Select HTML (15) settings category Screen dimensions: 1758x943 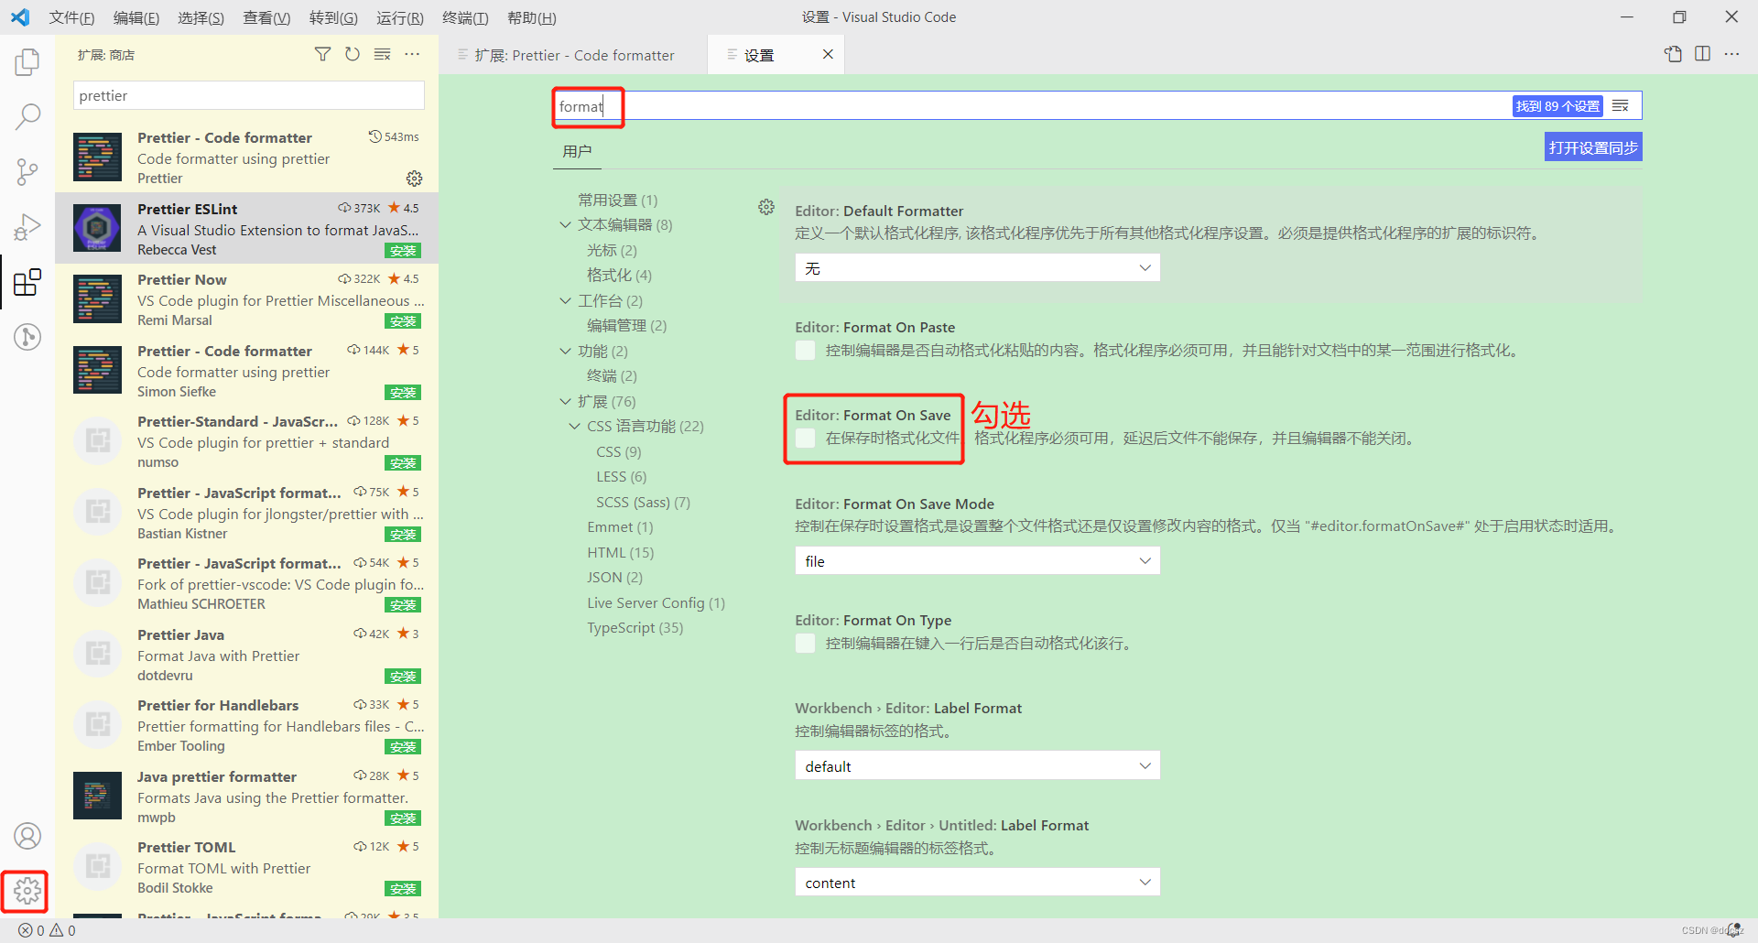tap(620, 553)
